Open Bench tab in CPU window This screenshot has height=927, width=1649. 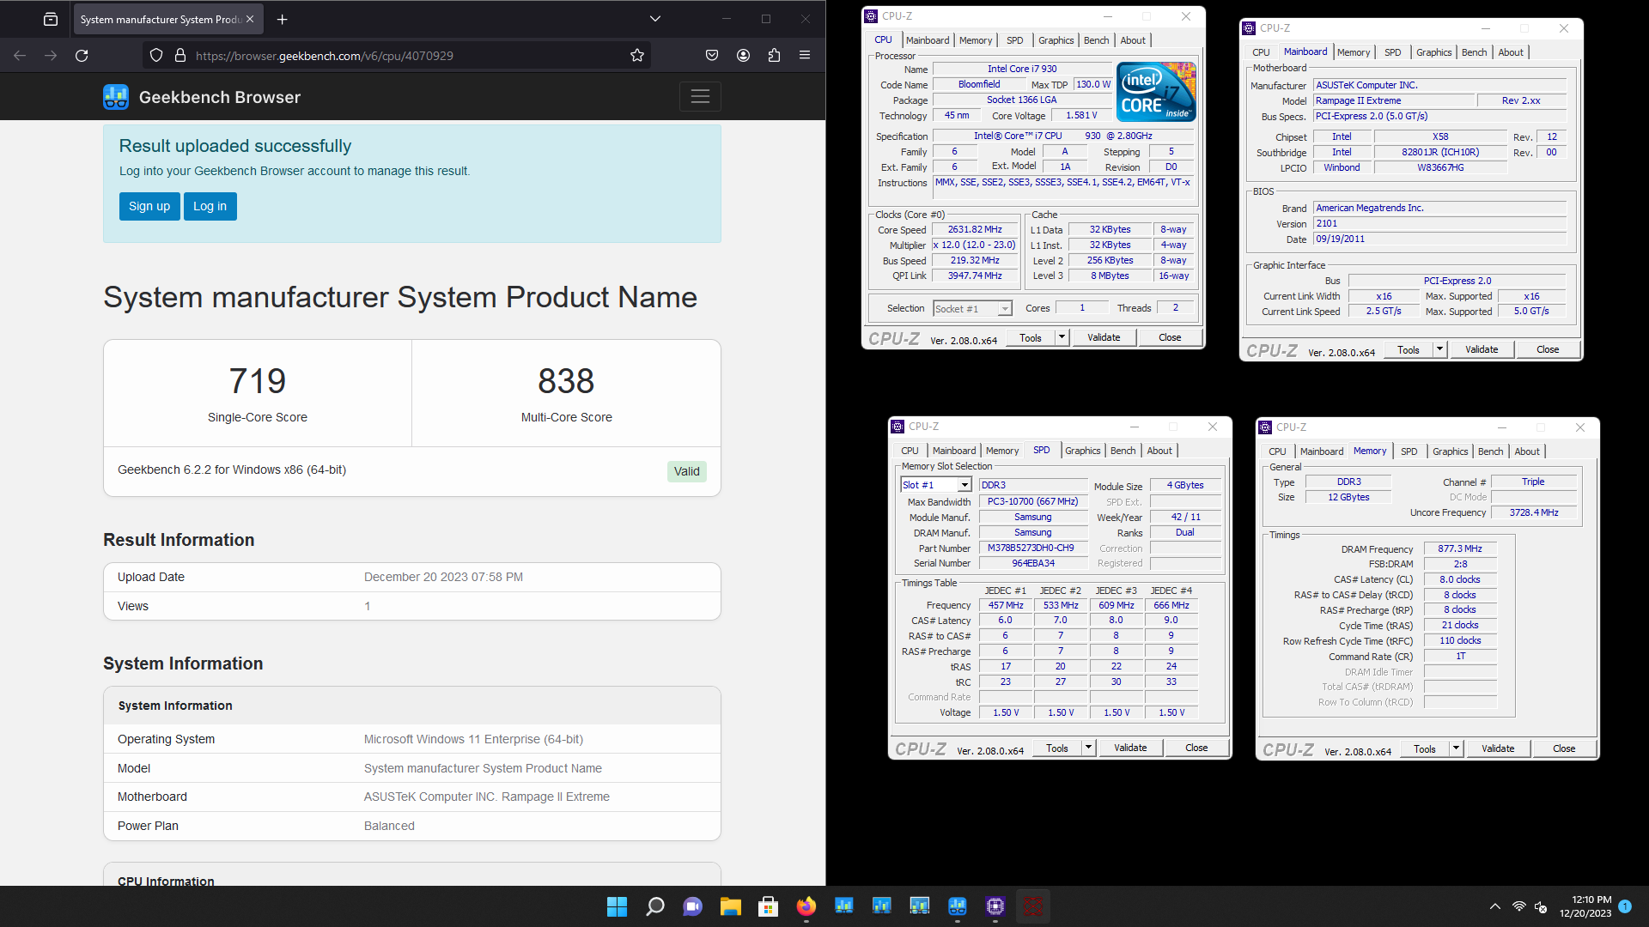point(1096,40)
